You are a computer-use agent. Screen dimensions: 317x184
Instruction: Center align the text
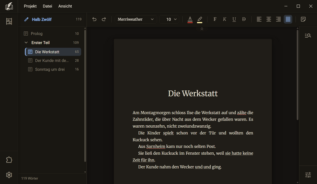pyautogui.click(x=269, y=19)
